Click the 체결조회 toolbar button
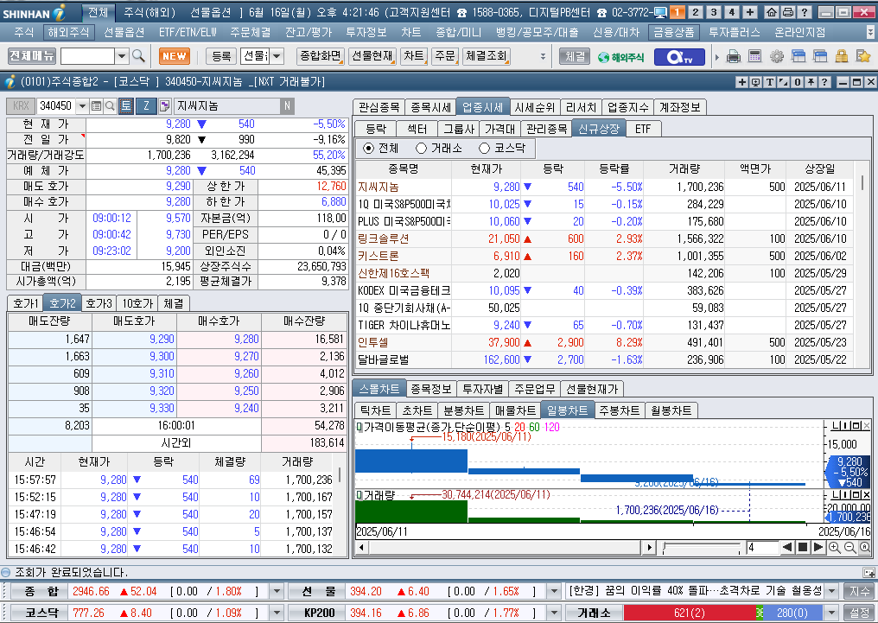 coord(486,56)
